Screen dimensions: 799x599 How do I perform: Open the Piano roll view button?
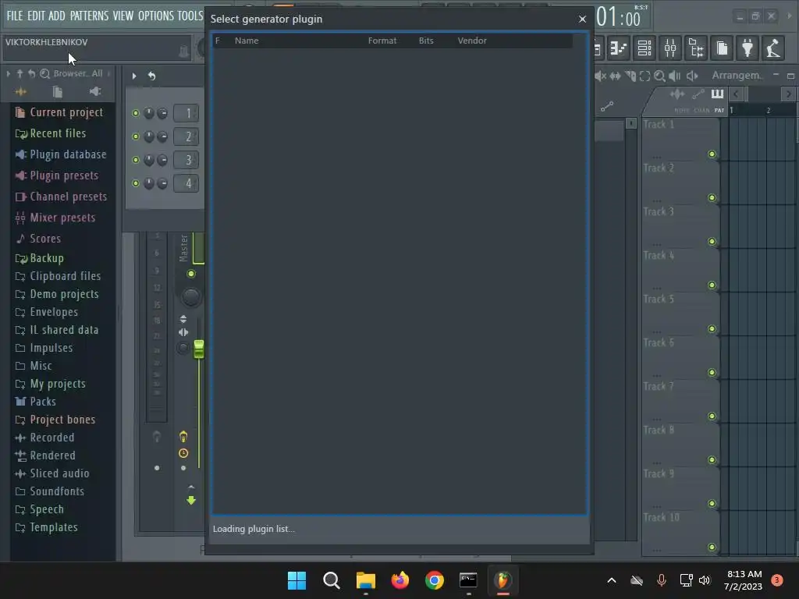(x=619, y=48)
